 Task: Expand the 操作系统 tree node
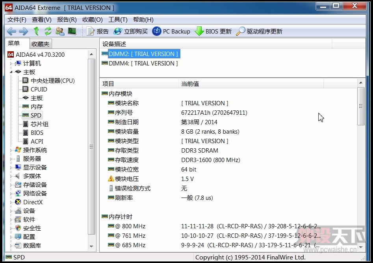pos(11,150)
